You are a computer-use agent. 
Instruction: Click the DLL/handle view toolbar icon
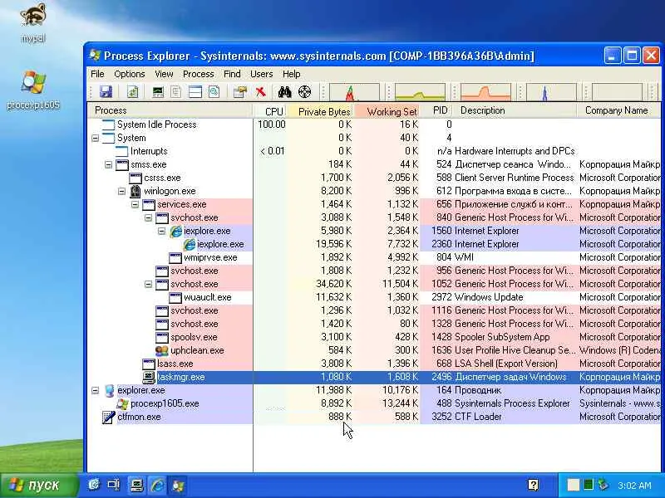point(214,91)
